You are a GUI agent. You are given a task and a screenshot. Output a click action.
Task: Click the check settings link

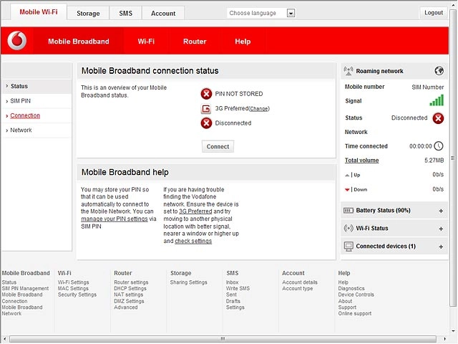(x=193, y=241)
